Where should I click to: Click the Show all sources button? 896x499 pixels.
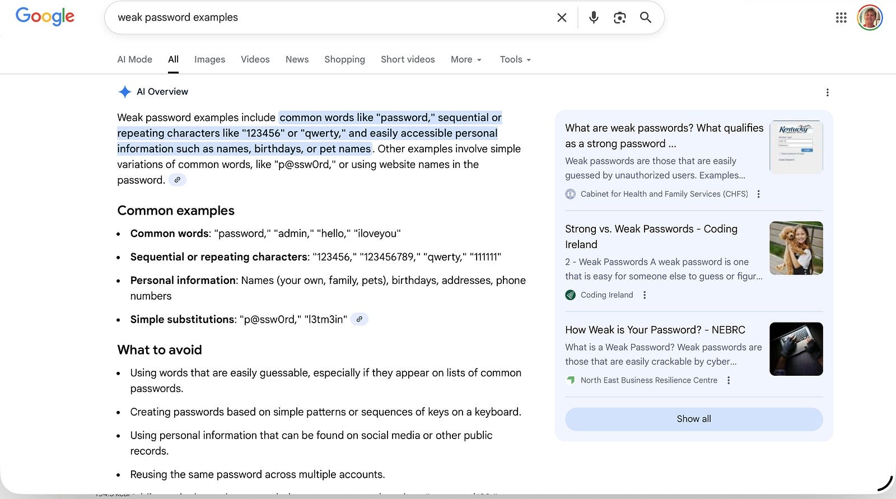pos(694,419)
